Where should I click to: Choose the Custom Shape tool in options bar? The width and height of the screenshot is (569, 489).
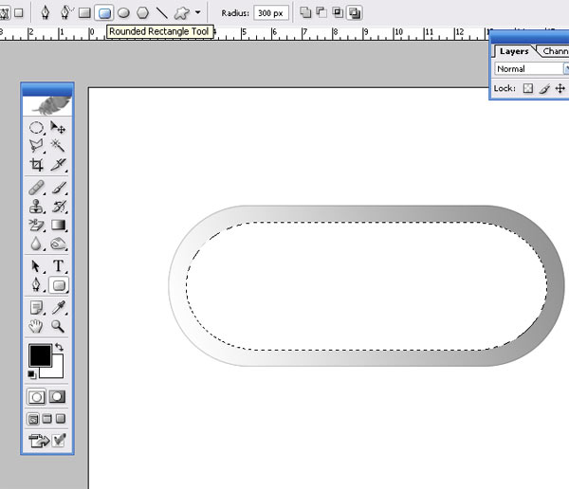pyautogui.click(x=181, y=13)
